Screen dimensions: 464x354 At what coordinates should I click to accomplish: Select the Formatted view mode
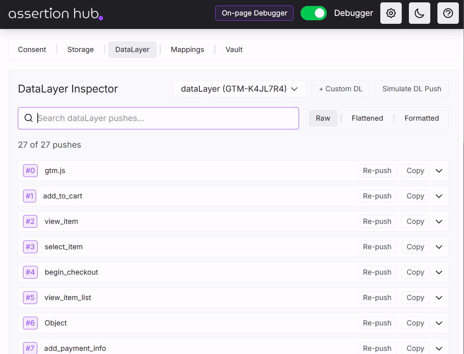tap(422, 118)
